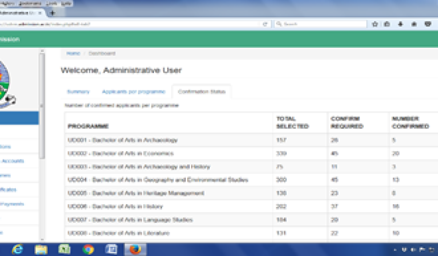This screenshot has width=438, height=256.
Task: Click the Firefox home icon
Action: 414,24
